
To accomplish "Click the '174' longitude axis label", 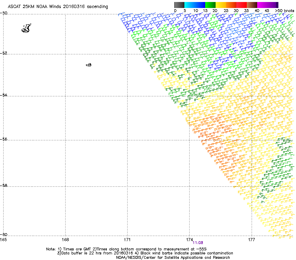I will coord(189,240).
